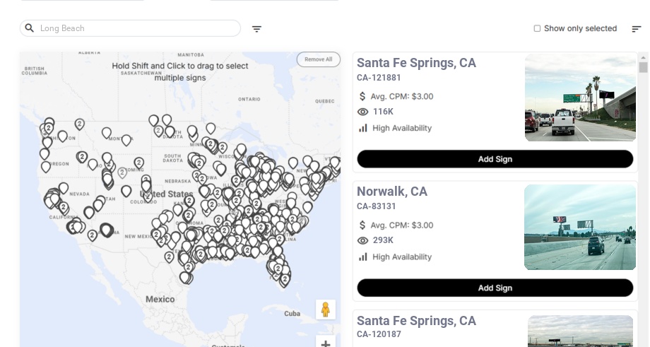Open the Santa Fe Springs CA-121881 title
The image size is (650, 347).
coord(416,63)
